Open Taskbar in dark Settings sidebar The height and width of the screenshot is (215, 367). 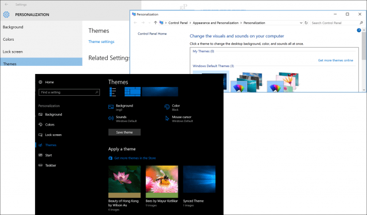tap(47, 165)
